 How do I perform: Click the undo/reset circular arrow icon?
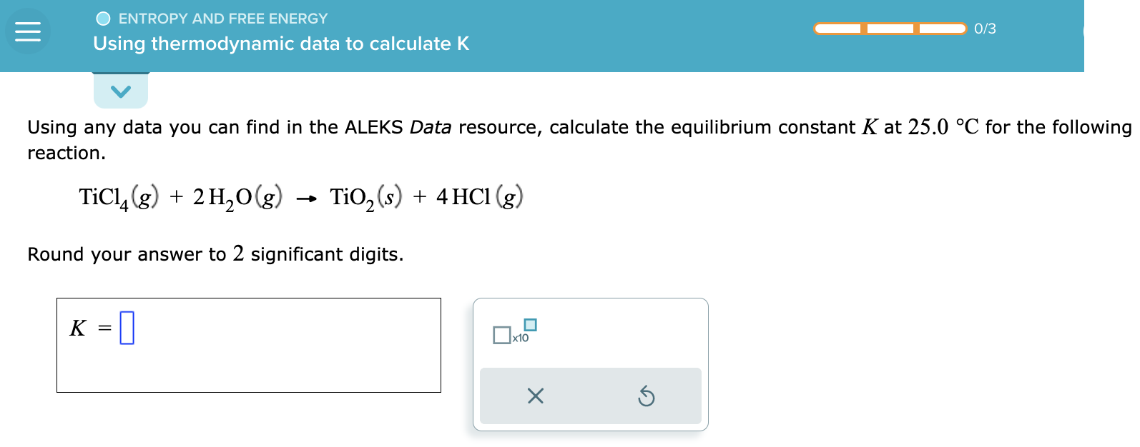[x=647, y=396]
